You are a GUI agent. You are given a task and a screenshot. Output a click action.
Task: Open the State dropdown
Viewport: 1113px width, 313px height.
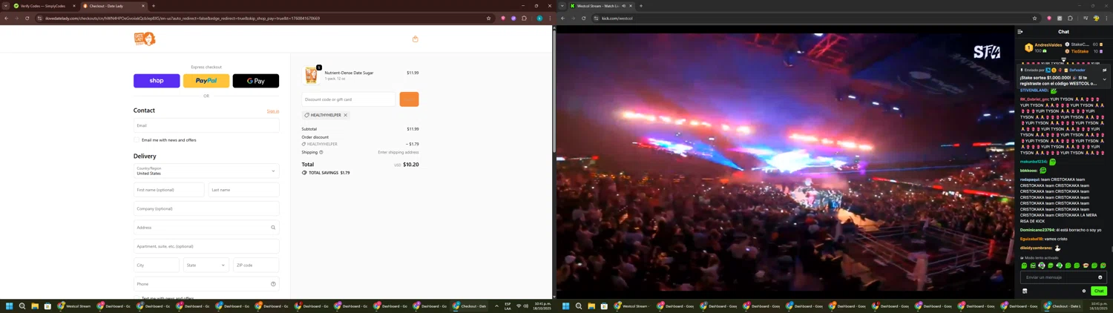point(206,265)
